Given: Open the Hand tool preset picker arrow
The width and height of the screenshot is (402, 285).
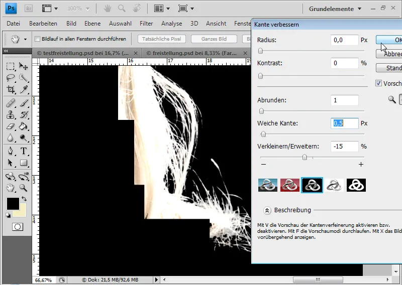Looking at the screenshot, I should click(25, 39).
